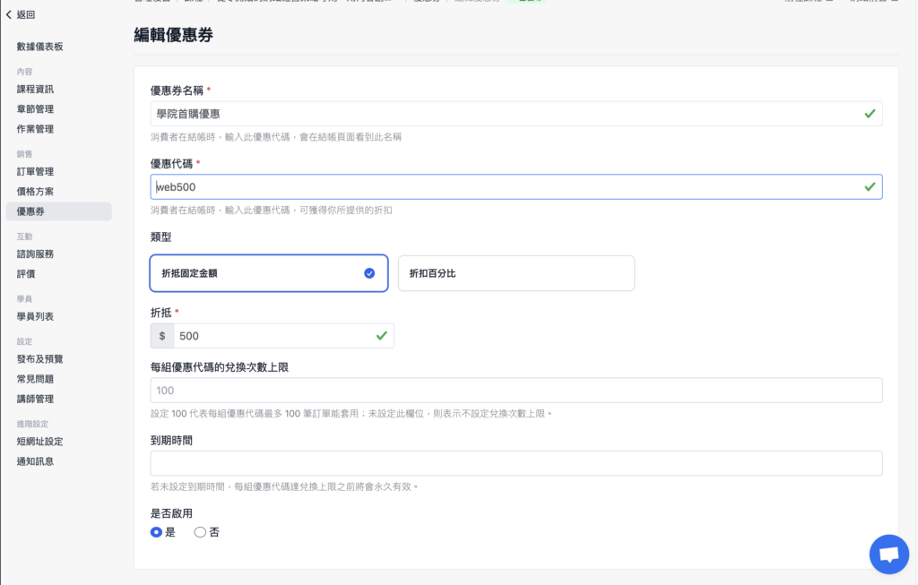The image size is (918, 585).
Task: Click the dollar sign prefix in 折抵 field
Action: pos(162,336)
